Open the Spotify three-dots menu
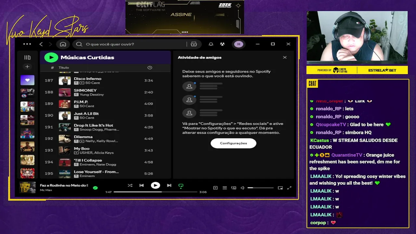This screenshot has height=234, width=416. pyautogui.click(x=27, y=44)
